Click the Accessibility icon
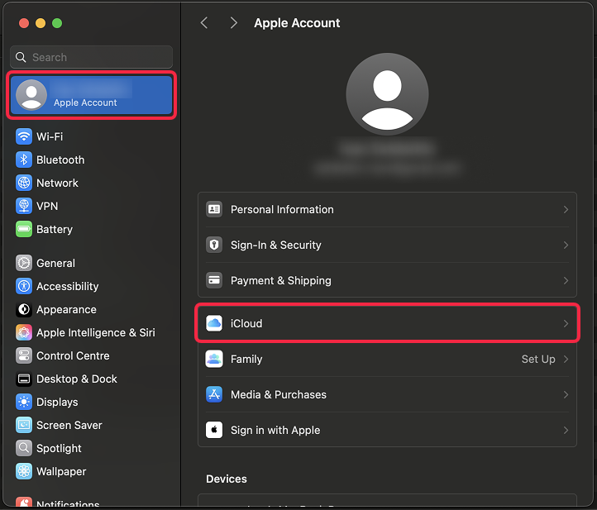Image resolution: width=597 pixels, height=510 pixels. coord(24,286)
